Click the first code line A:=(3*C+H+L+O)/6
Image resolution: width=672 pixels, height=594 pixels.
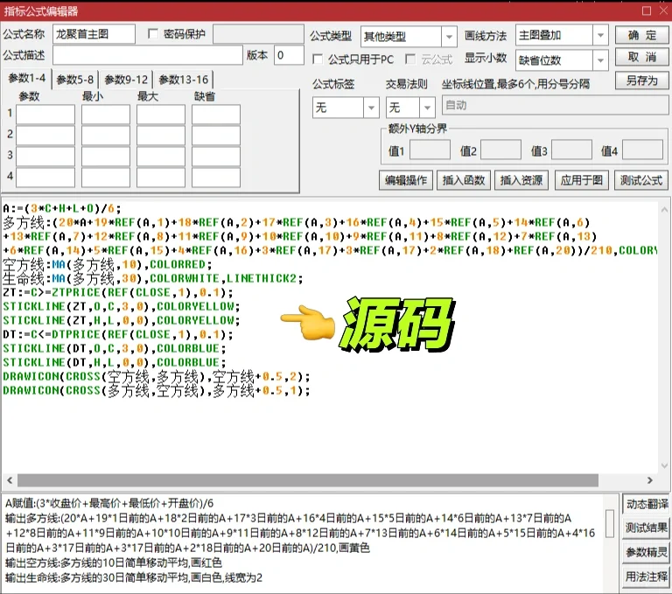(62, 209)
